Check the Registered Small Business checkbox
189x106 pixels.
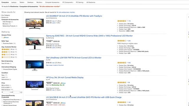coord(2,100)
